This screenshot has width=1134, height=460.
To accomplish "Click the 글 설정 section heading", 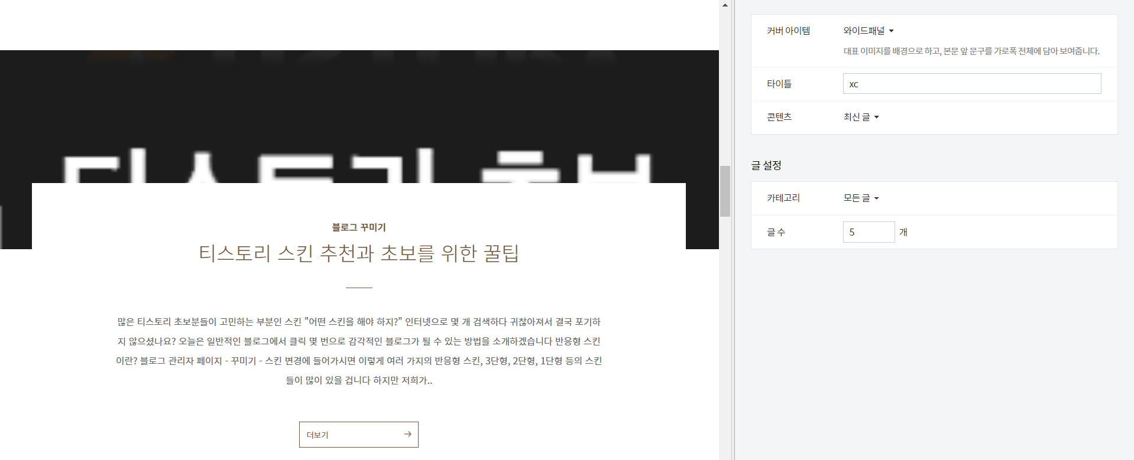I will 766,165.
